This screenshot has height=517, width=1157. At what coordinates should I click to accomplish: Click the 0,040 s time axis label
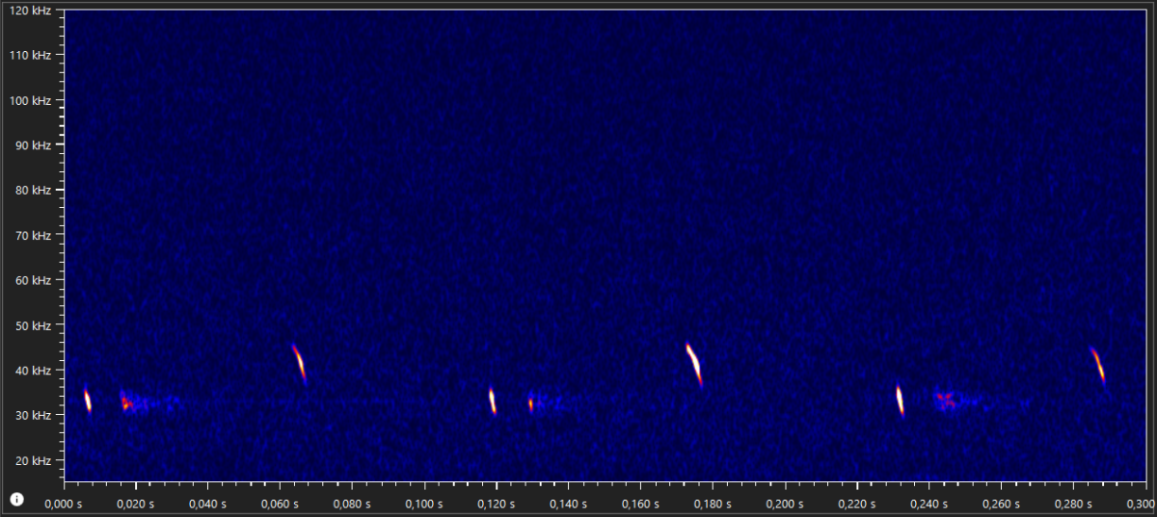coord(209,504)
